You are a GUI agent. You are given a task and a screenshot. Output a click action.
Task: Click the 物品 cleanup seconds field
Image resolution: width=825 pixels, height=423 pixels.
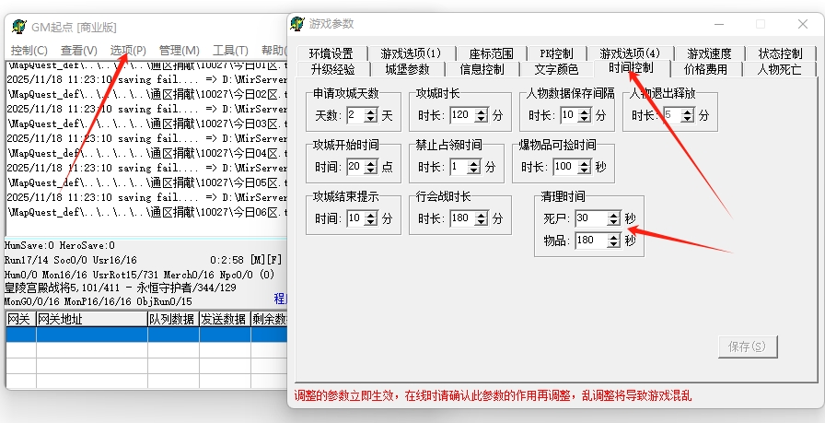tap(591, 241)
